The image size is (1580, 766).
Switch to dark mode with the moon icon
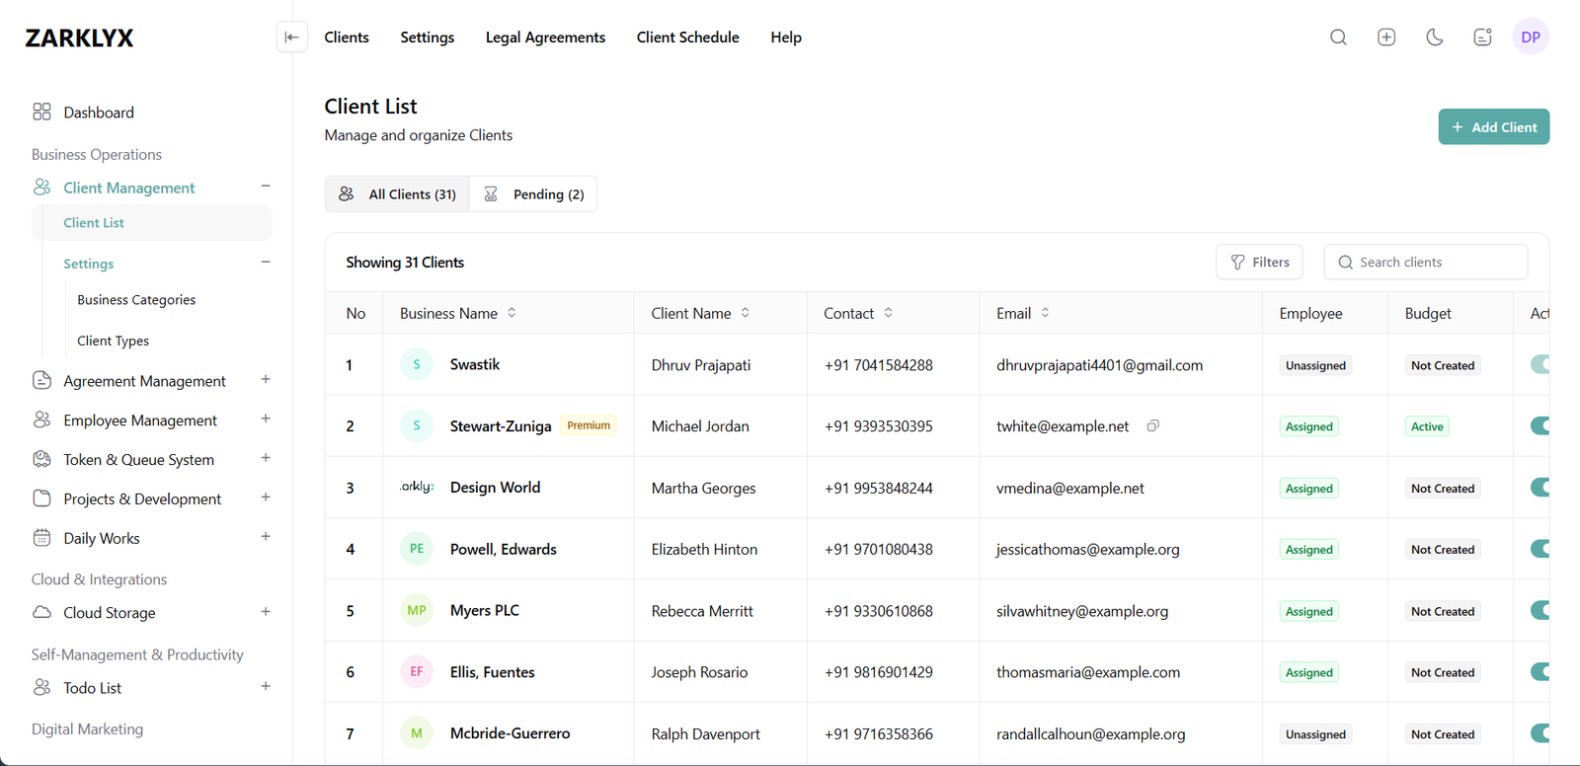pos(1435,38)
